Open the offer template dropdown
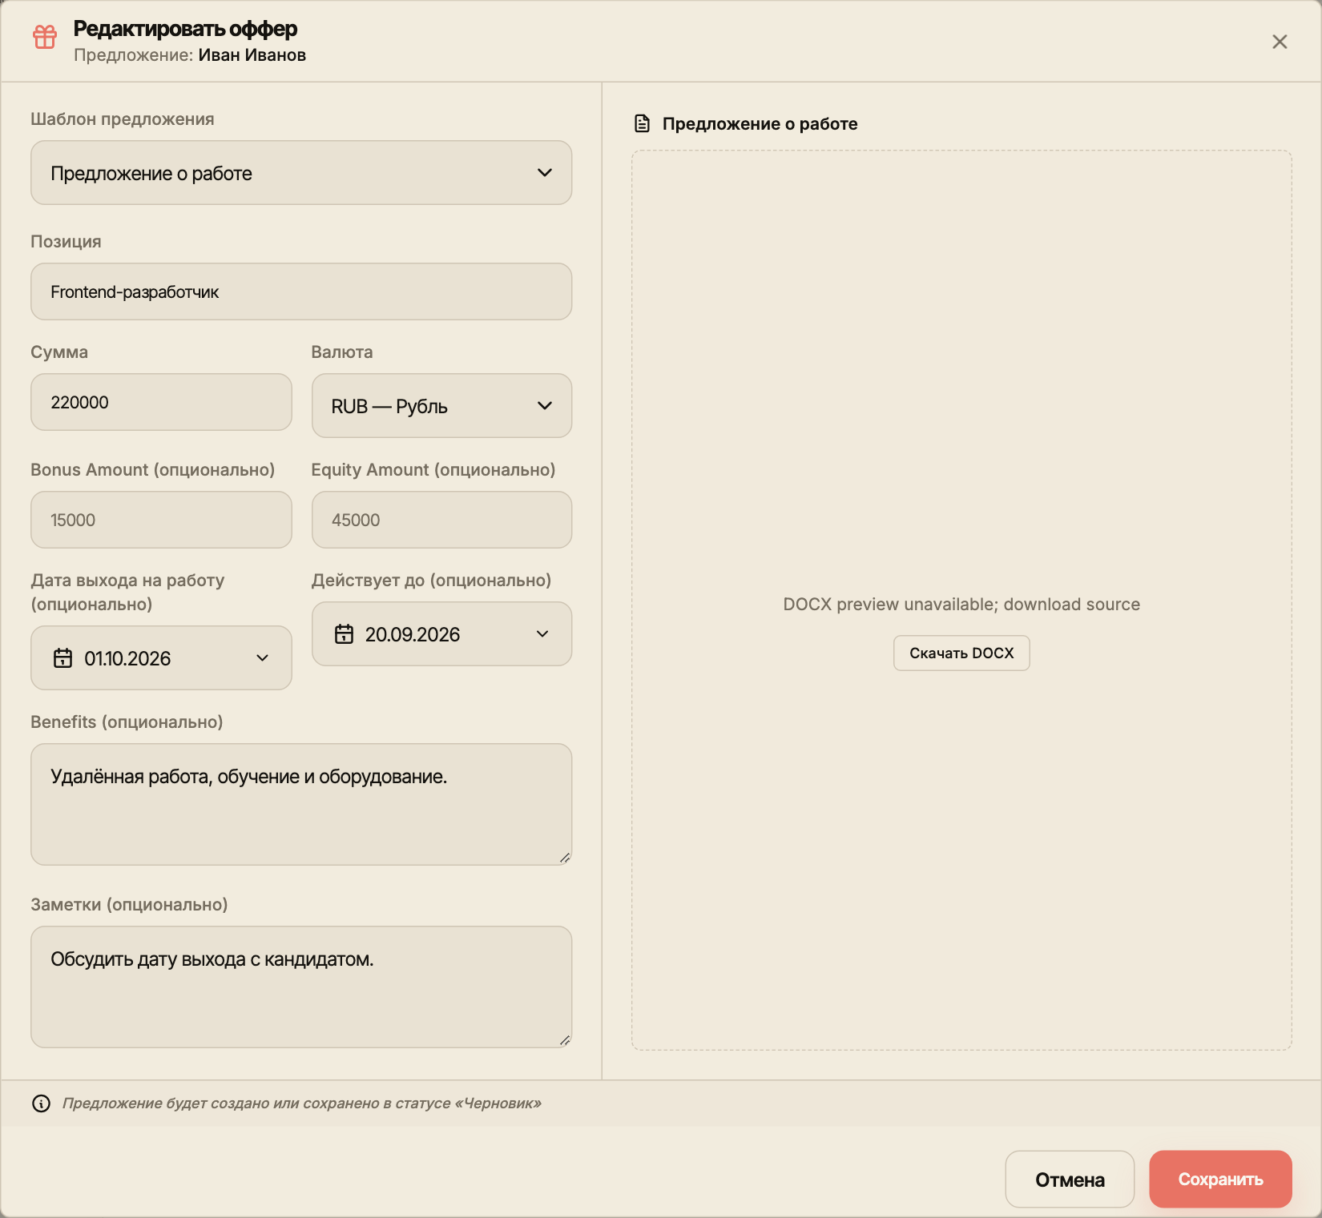The height and width of the screenshot is (1218, 1322). (x=301, y=173)
